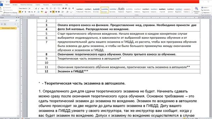
Task: Toggle Bold formatting in Font group
Action: 20,12
